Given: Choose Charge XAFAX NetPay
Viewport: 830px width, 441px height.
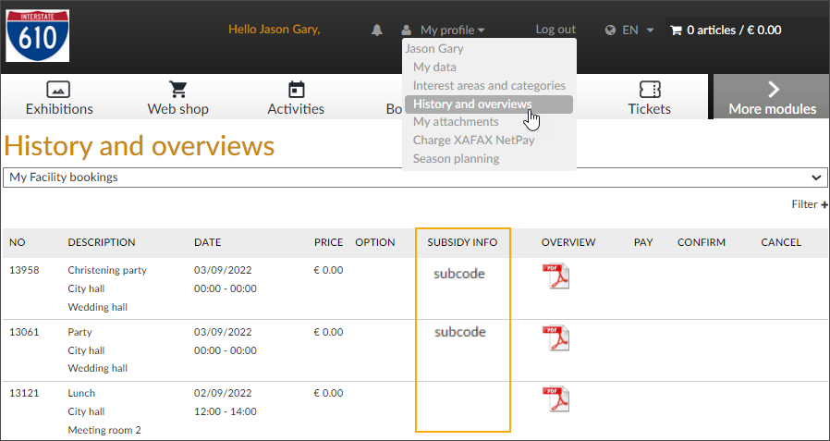Looking at the screenshot, I should point(474,141).
